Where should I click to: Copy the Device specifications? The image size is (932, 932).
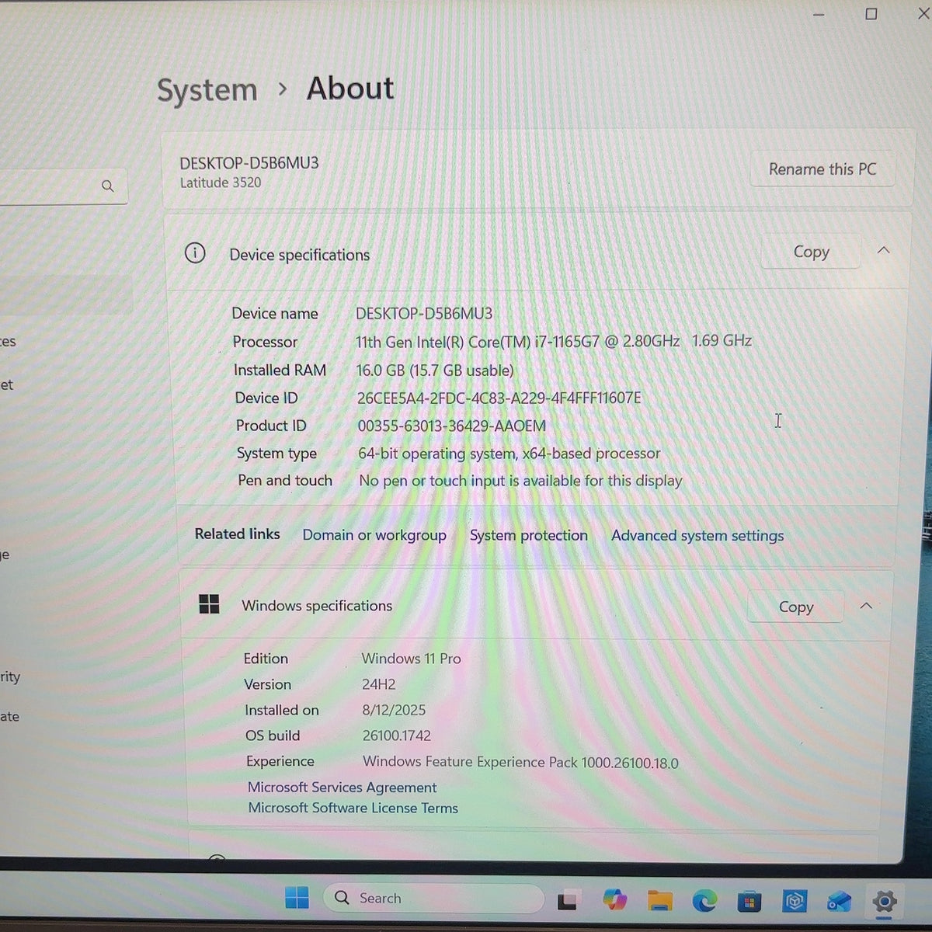point(811,252)
